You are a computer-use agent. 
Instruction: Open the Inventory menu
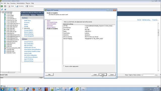[x=13, y=3]
